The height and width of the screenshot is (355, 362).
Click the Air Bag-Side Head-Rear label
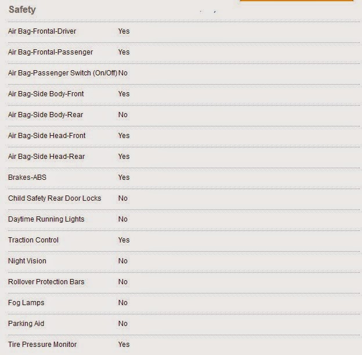pyautogui.click(x=46, y=157)
